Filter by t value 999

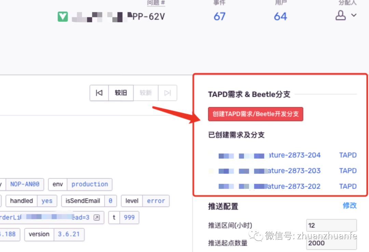click(x=129, y=218)
